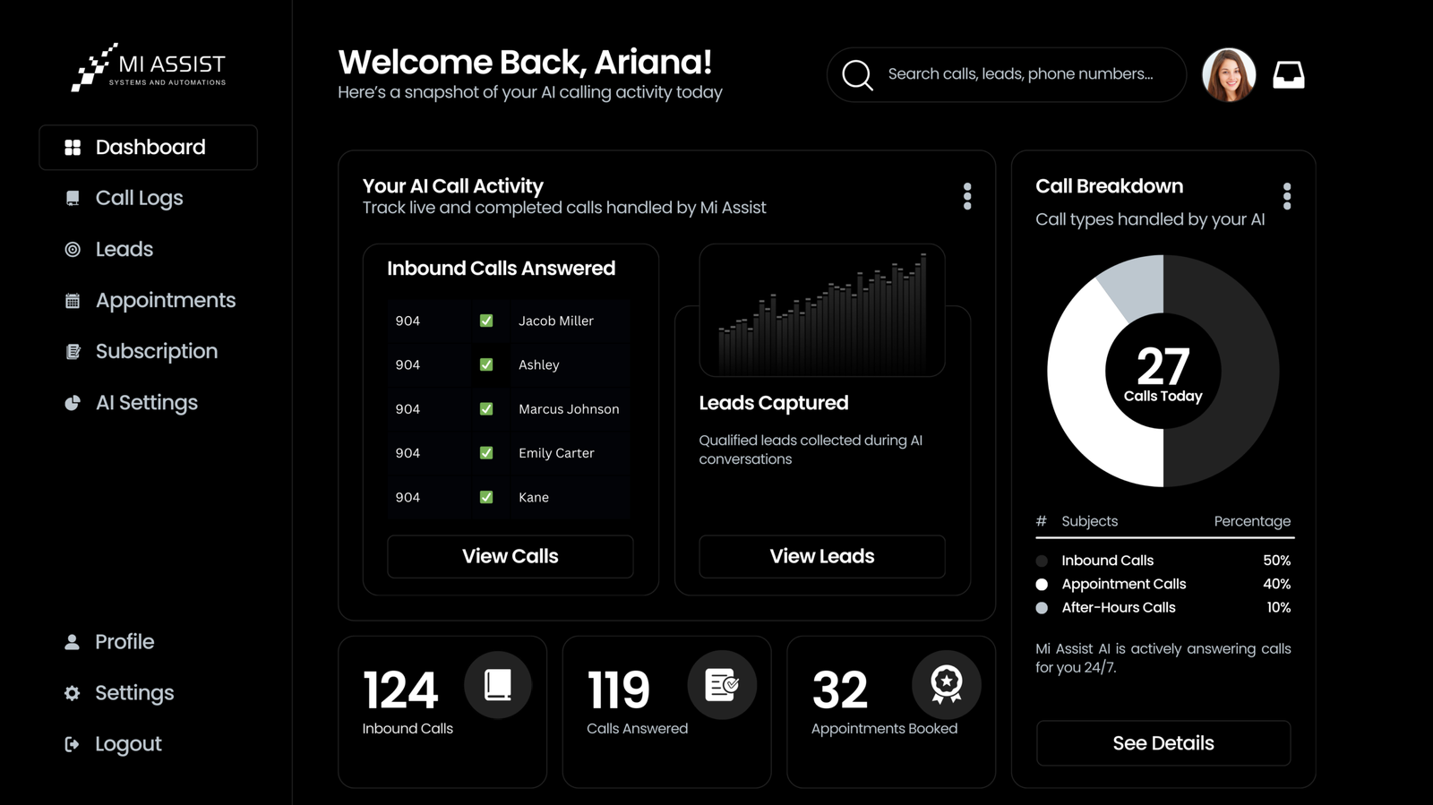Go to Call Logs in sidebar
Image resolution: width=1433 pixels, height=805 pixels.
point(139,198)
